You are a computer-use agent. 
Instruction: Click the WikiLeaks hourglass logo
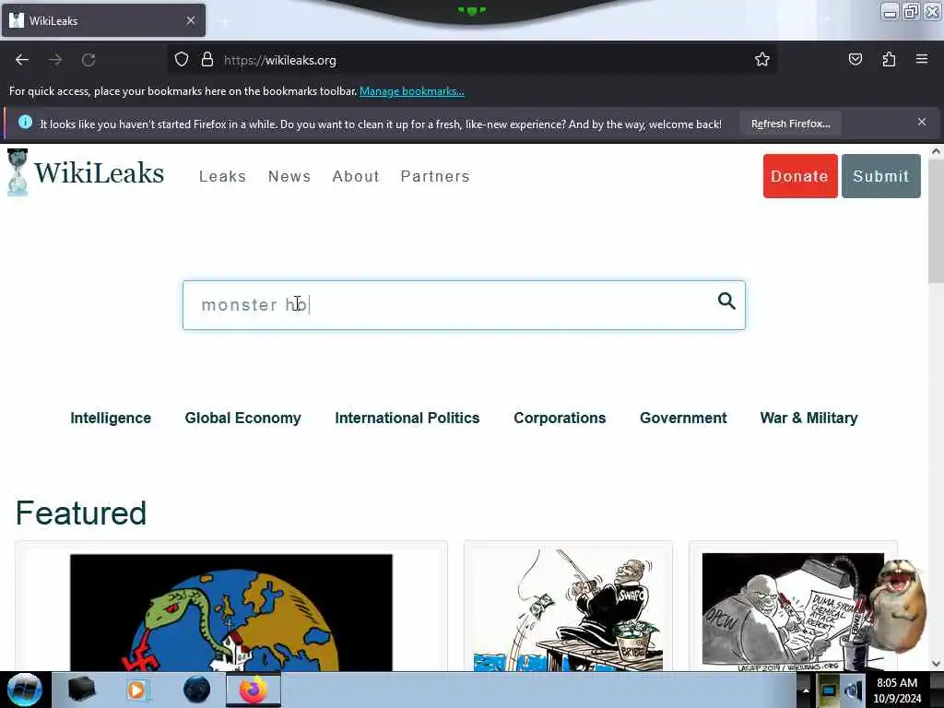click(x=18, y=172)
